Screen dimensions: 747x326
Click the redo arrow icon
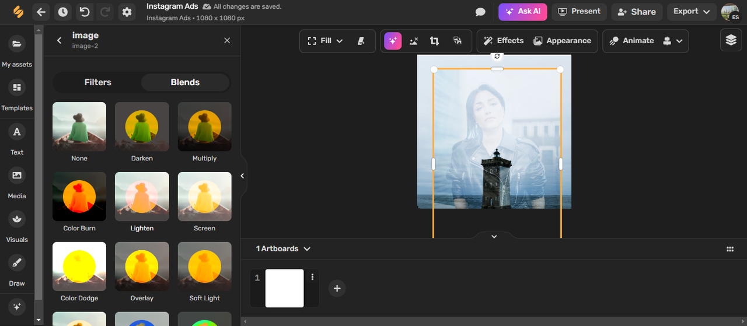coord(105,12)
